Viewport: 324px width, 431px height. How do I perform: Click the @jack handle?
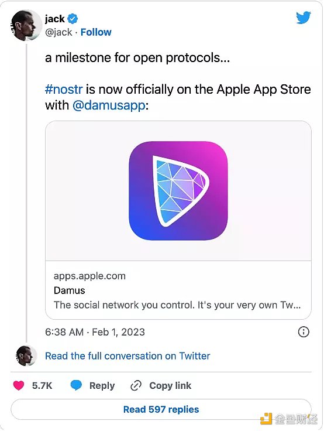[58, 32]
